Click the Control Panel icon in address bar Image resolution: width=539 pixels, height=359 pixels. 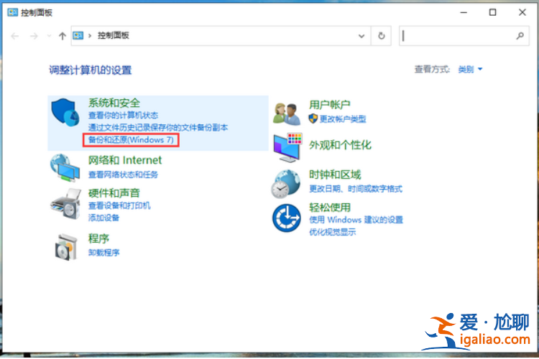point(78,35)
